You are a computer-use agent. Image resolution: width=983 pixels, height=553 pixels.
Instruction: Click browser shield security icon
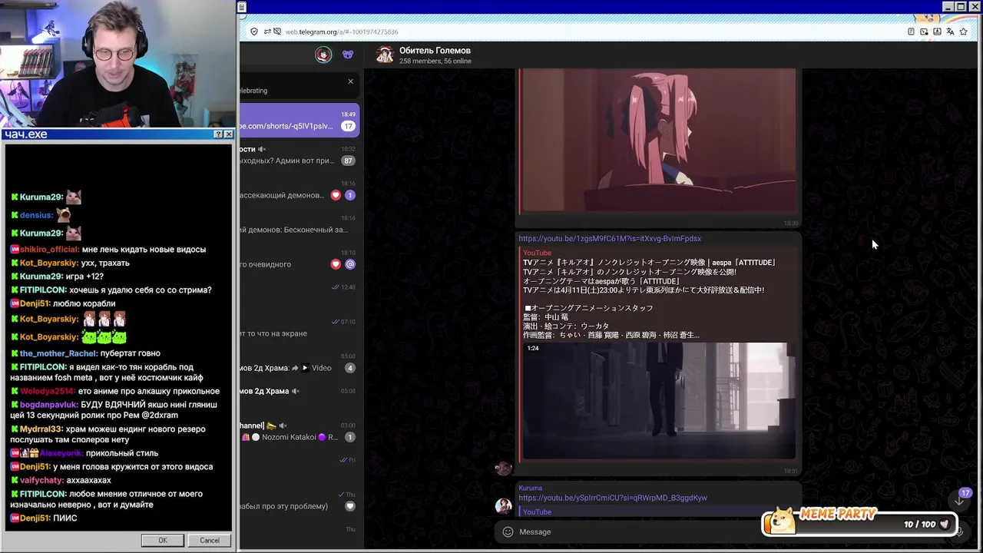coord(254,31)
